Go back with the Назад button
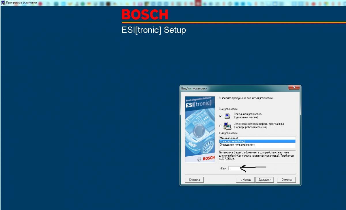 point(245,180)
